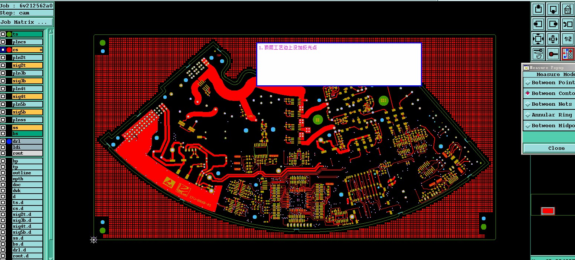Click the blue display dot on drl layer
This screenshot has height=260, width=575.
tap(9, 141)
